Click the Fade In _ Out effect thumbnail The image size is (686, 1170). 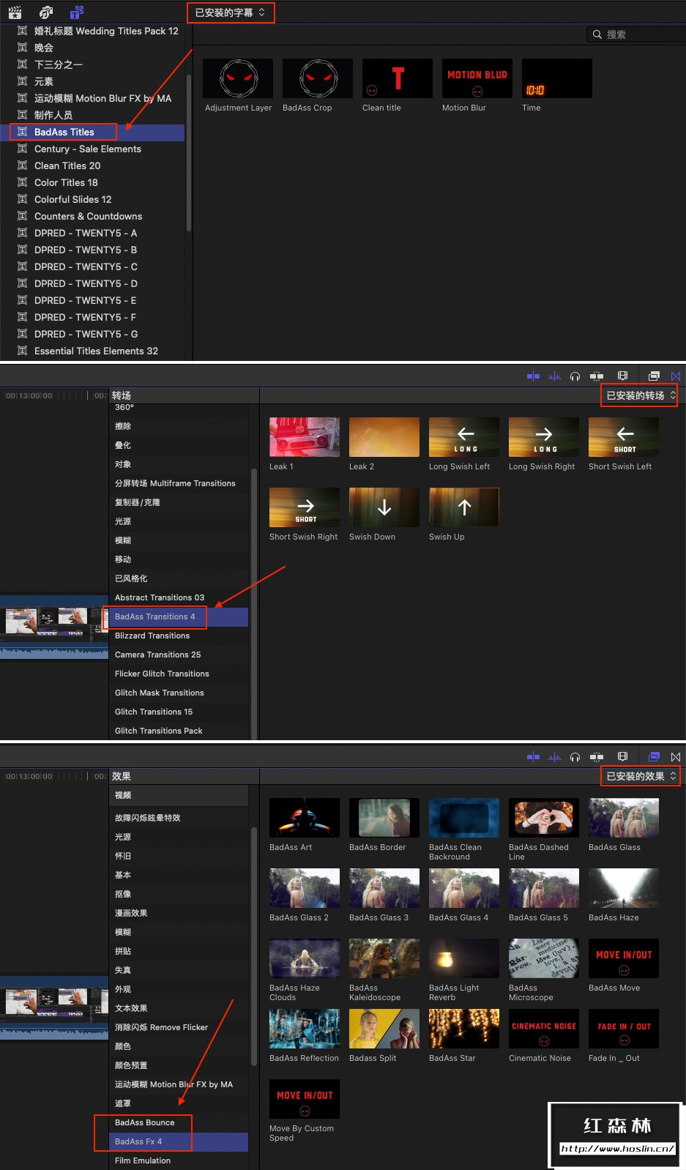pos(624,1029)
